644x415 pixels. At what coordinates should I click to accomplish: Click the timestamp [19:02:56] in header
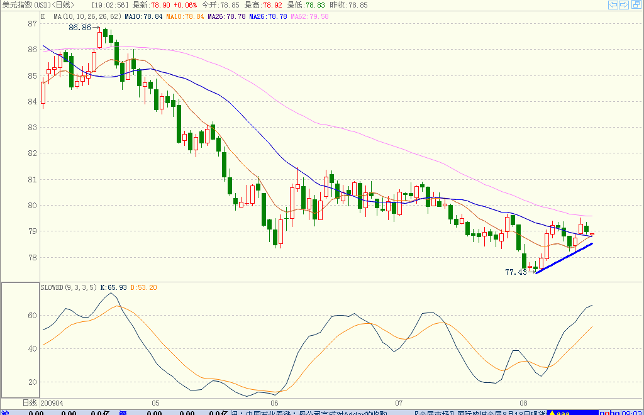point(109,5)
